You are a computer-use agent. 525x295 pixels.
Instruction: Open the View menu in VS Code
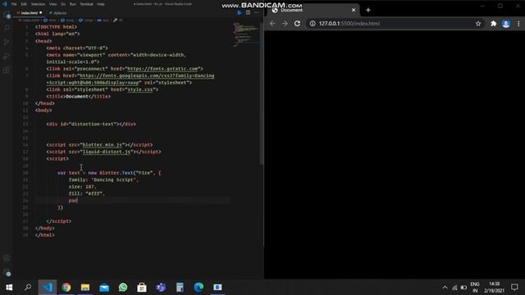coord(52,4)
